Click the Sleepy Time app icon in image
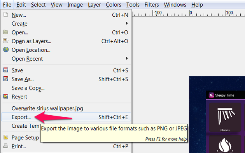The height and width of the screenshot is (153, 245). coord(211,95)
